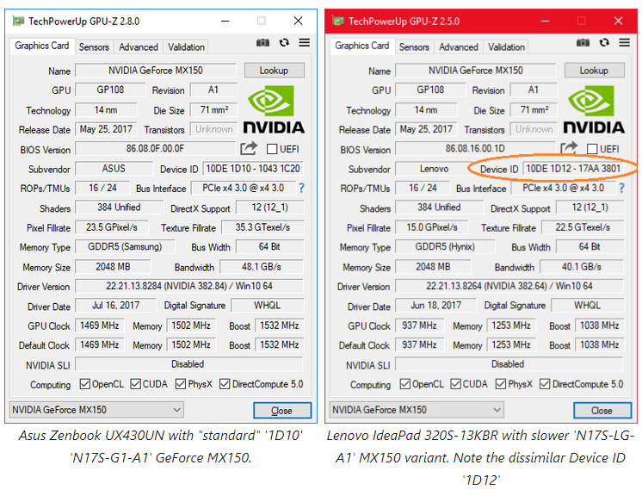Viewport: 642px width, 502px height.
Task: Click driver version 22.21.13.8284 field
Action: [189, 286]
